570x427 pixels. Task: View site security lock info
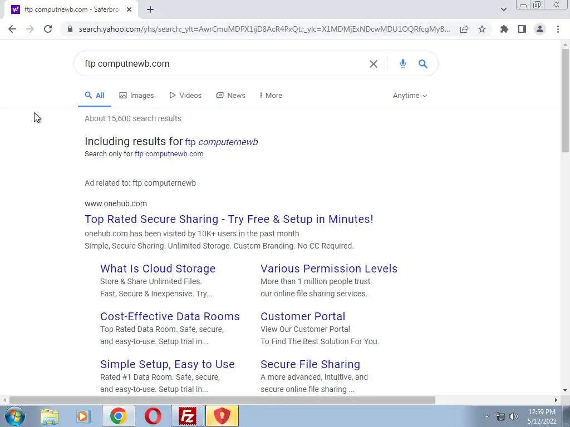point(70,29)
